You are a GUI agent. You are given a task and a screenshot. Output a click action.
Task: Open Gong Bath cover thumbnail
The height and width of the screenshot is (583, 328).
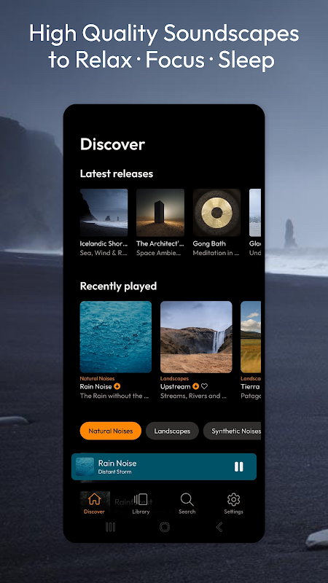[x=216, y=213]
